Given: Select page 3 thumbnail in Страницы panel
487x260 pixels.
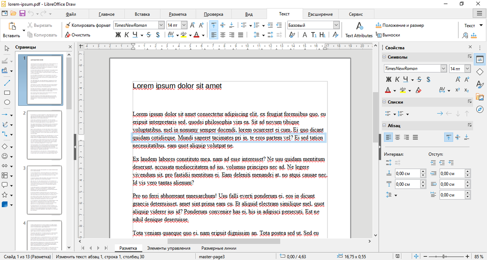Looking at the screenshot, I should tap(44, 190).
